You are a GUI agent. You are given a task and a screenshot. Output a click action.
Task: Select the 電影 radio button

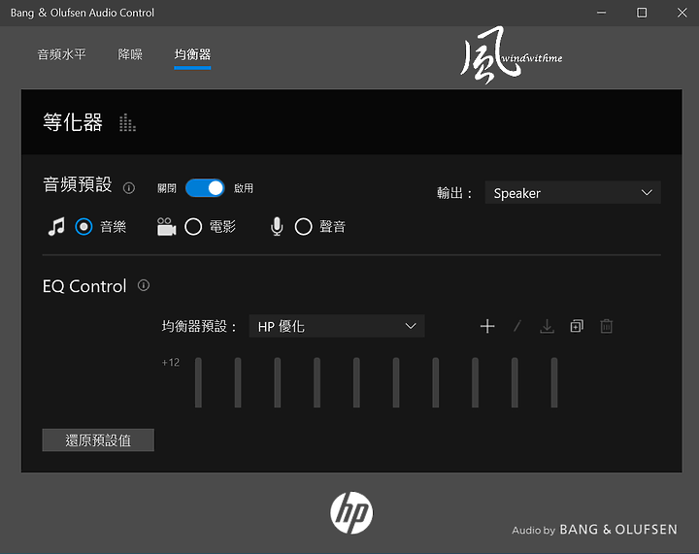193,227
